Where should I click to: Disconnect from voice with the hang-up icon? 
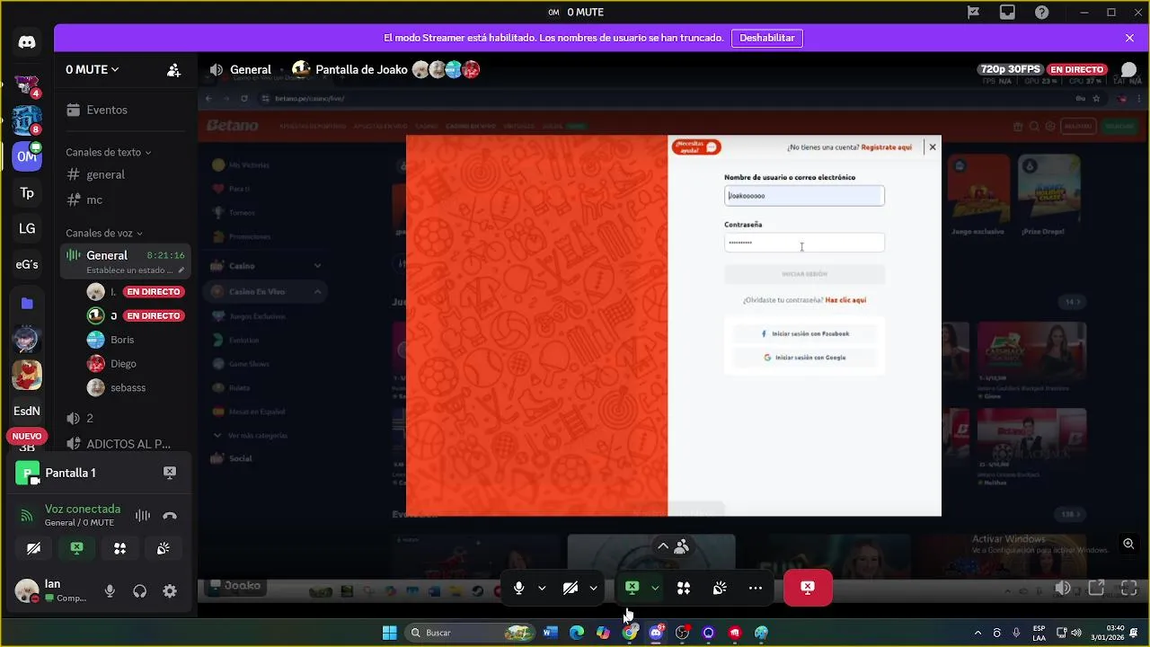(170, 516)
